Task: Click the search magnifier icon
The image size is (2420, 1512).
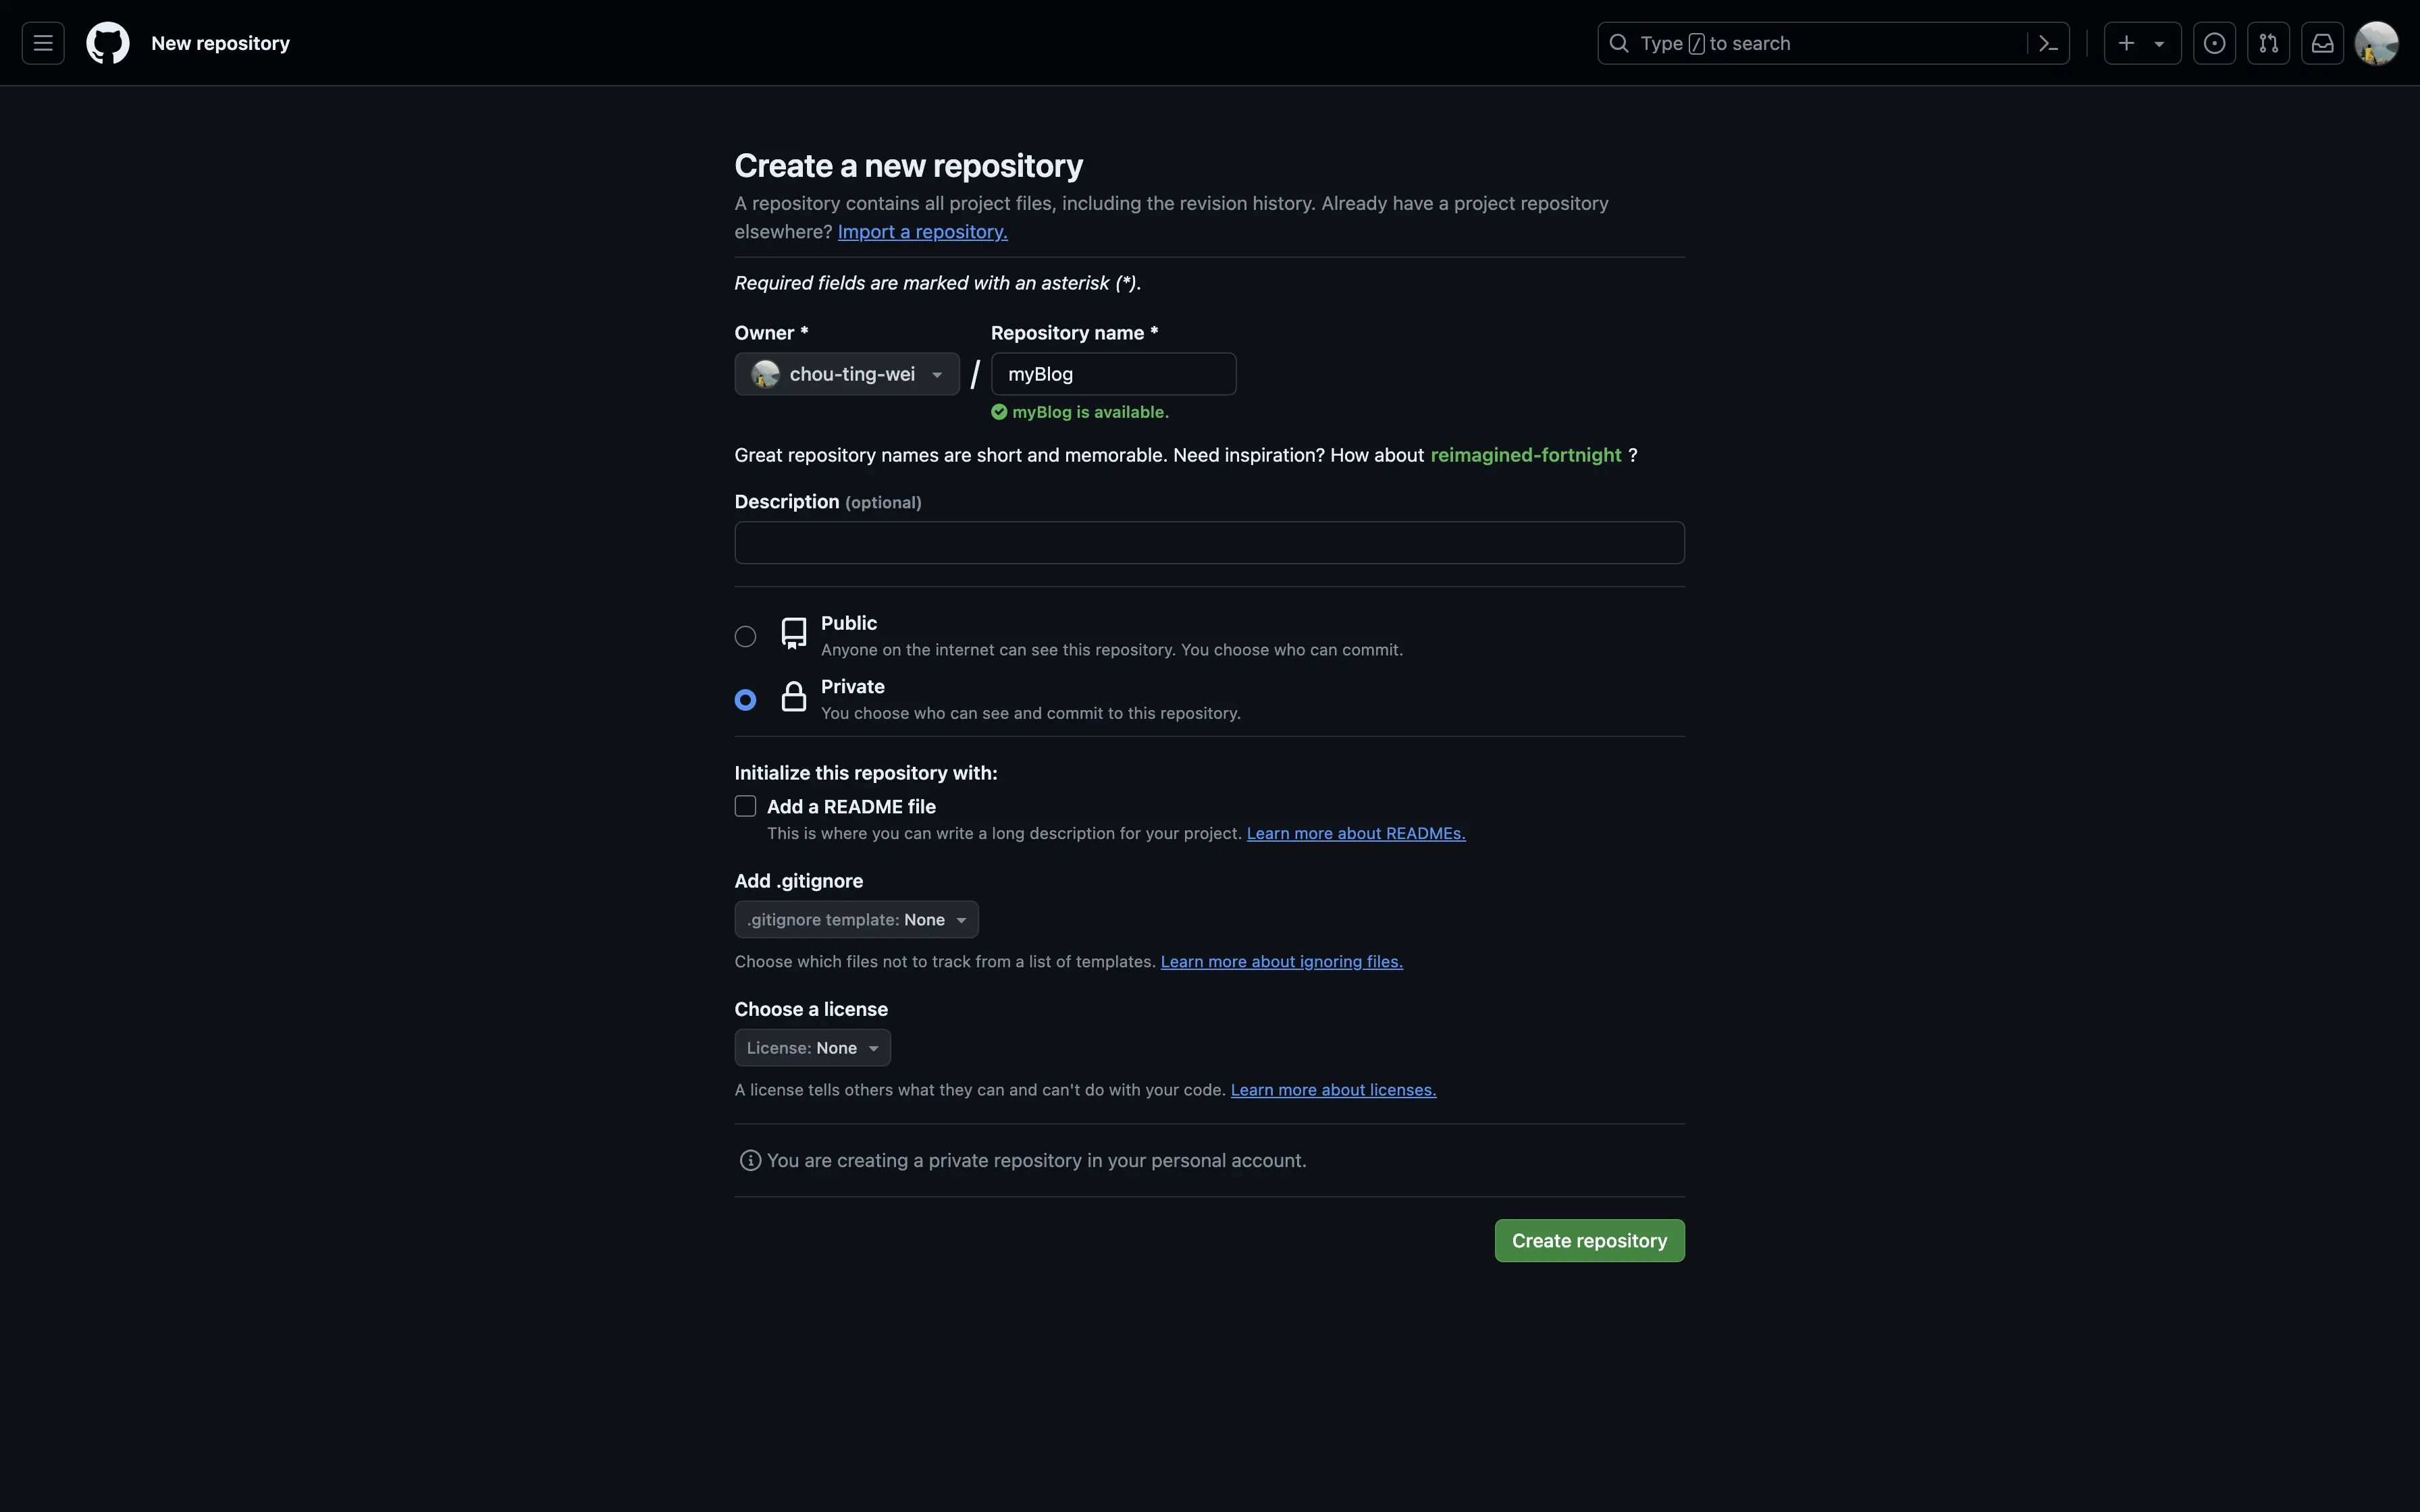Action: coord(1618,43)
